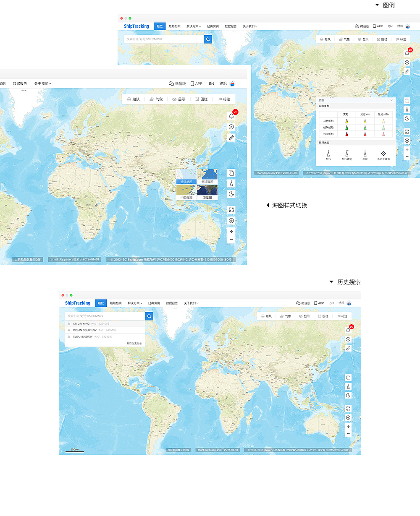
Task: Open 标注 flag item in history-search window
Action: (342, 316)
